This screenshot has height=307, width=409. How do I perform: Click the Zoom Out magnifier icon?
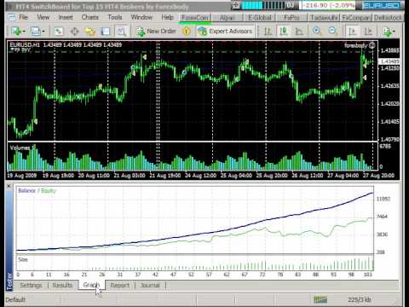[x=332, y=32]
